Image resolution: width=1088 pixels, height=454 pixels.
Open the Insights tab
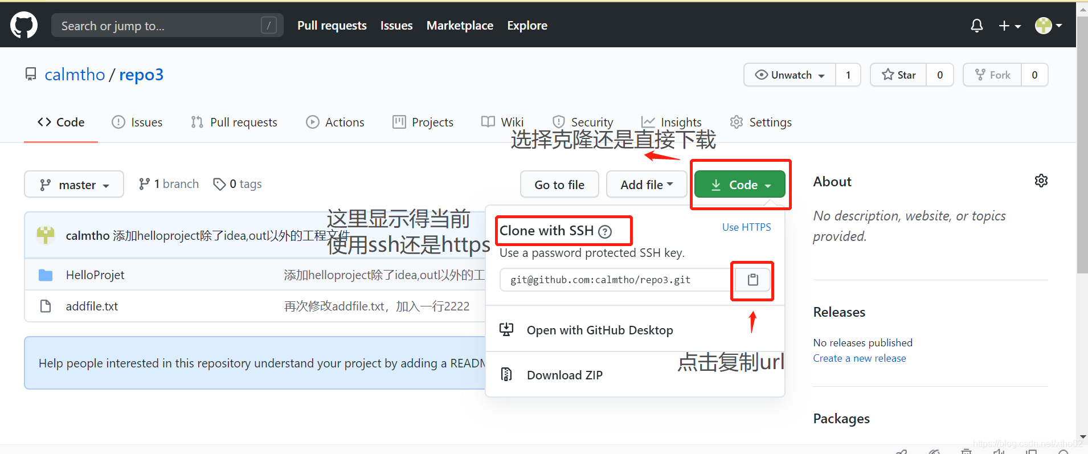[x=672, y=122]
